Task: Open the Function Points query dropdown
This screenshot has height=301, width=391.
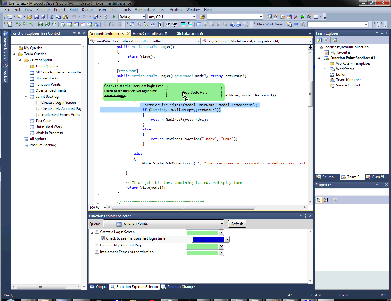Action: tap(164, 224)
